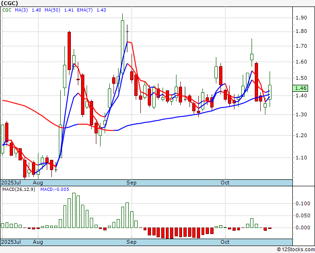The width and height of the screenshot is (315, 253).
Task: Click the 1.30 price axis label
Action: pyautogui.click(x=302, y=114)
